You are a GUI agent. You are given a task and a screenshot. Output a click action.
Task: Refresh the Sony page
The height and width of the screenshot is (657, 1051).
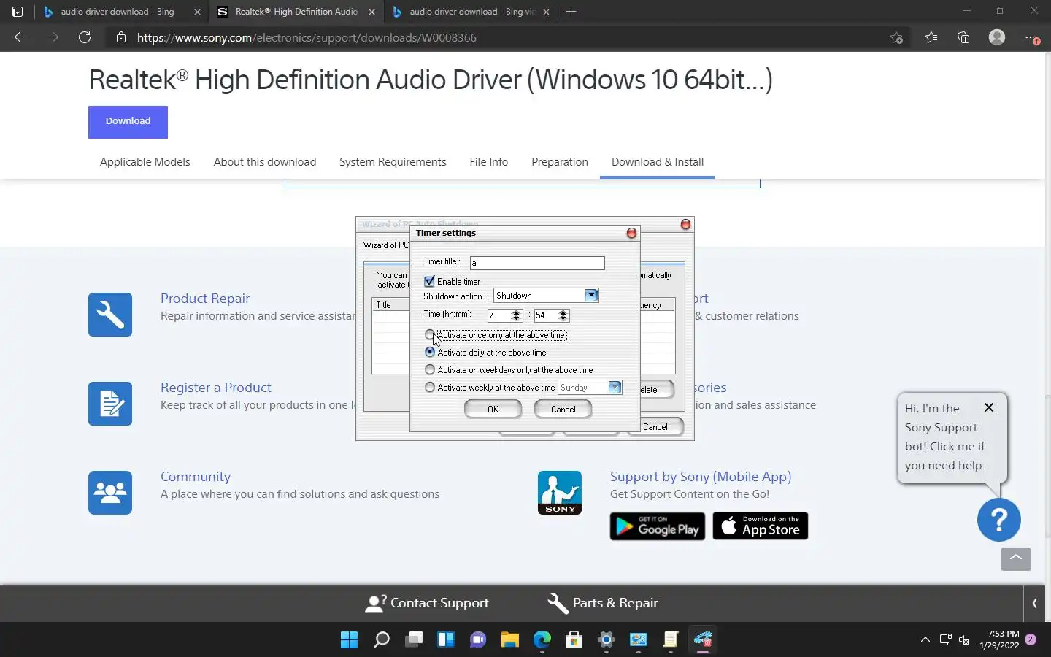click(x=85, y=37)
